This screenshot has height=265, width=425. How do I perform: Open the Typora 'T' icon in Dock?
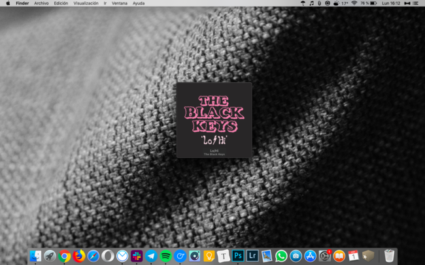coord(224,256)
